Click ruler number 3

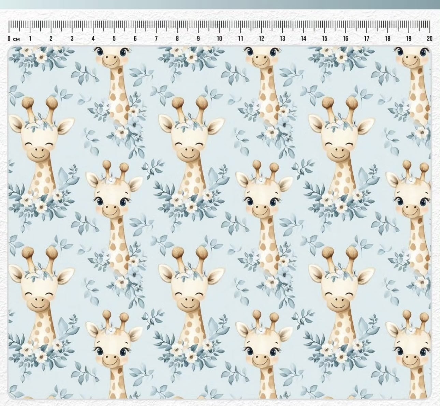72,38
